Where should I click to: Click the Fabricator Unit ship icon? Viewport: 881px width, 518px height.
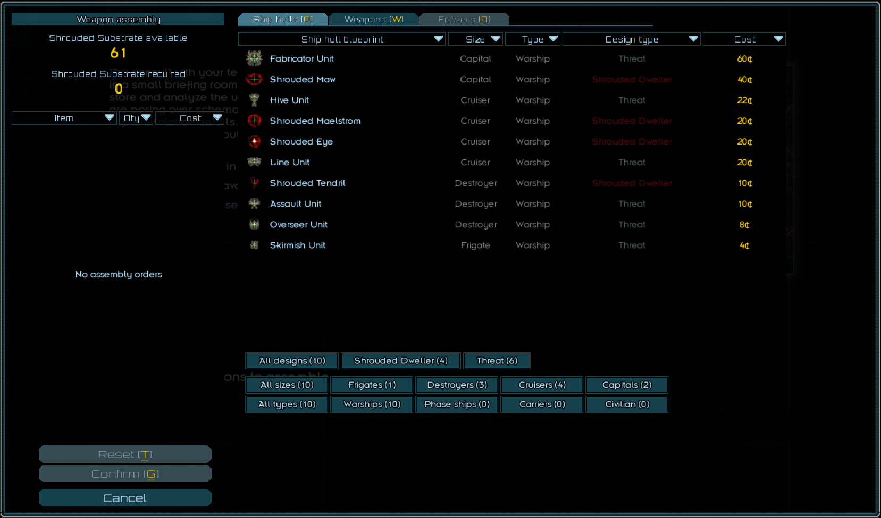[x=254, y=58]
